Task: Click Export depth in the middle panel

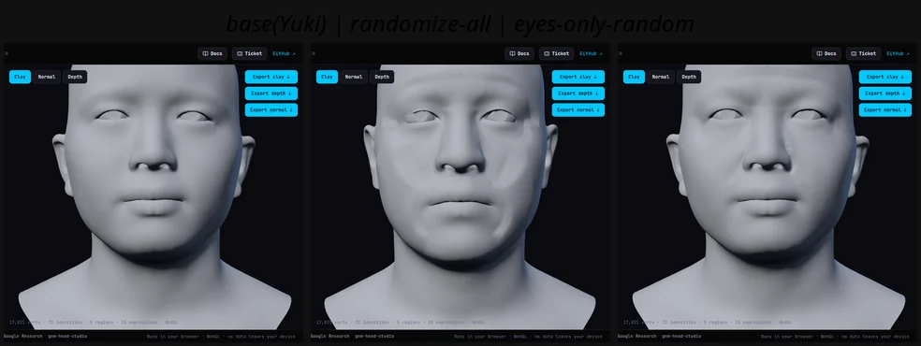Action: (x=578, y=94)
